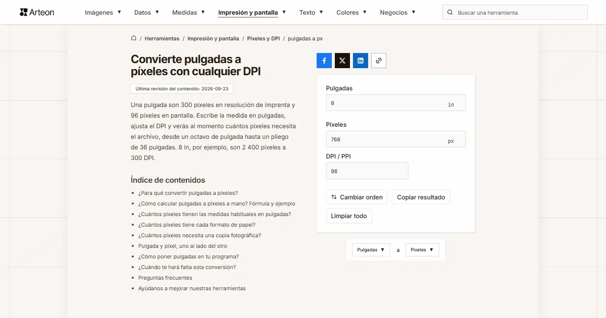This screenshot has height=318, width=606.
Task: Click 'Última revisión del contenido' date badge
Action: coord(182,88)
